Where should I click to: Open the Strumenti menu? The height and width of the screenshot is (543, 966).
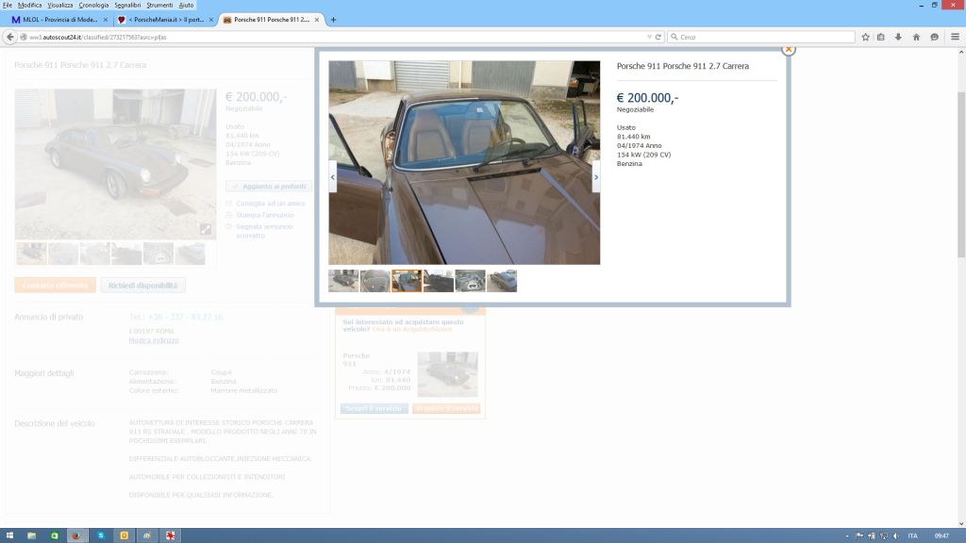click(x=159, y=5)
